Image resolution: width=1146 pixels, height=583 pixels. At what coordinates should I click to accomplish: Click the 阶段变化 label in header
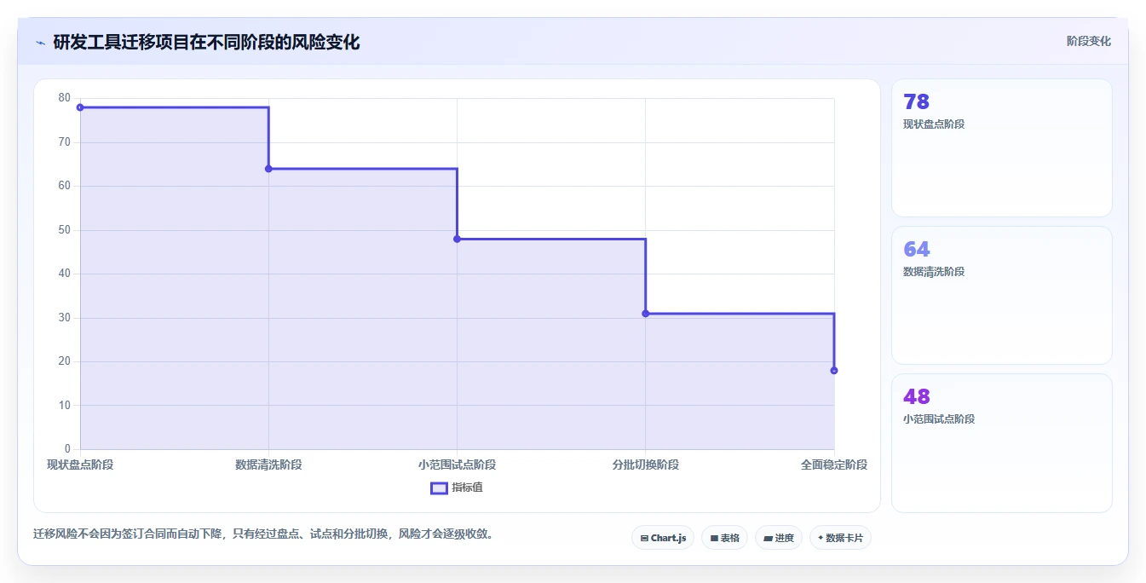click(x=1088, y=41)
